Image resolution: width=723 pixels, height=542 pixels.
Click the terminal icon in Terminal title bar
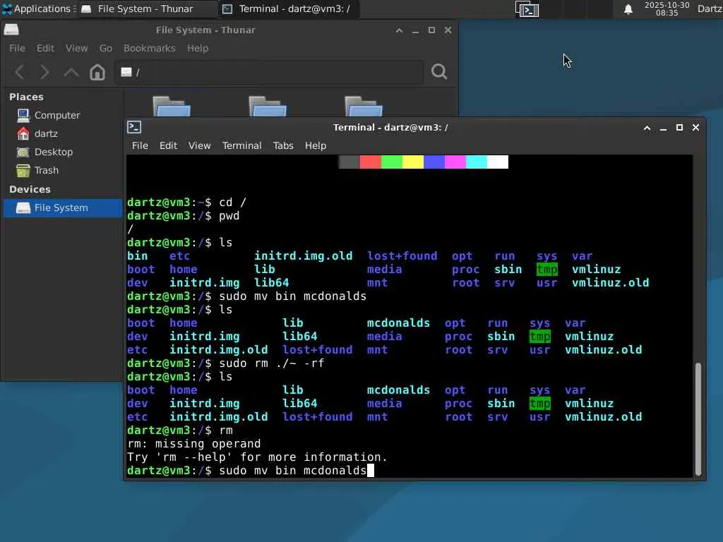(134, 127)
